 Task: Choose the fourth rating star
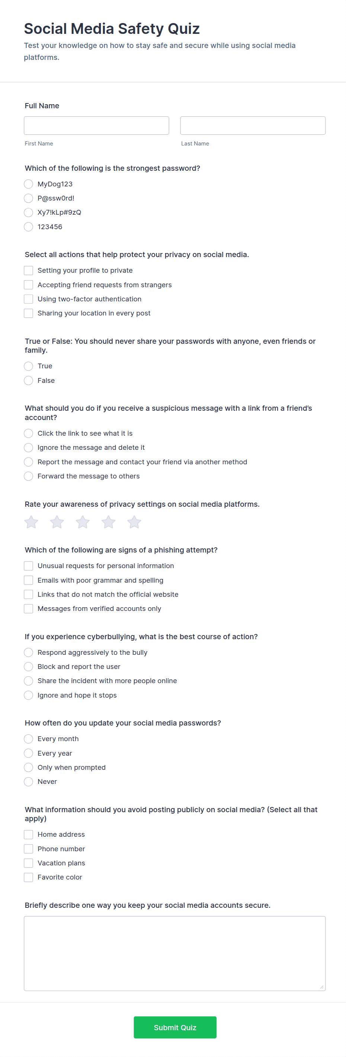[x=108, y=522]
